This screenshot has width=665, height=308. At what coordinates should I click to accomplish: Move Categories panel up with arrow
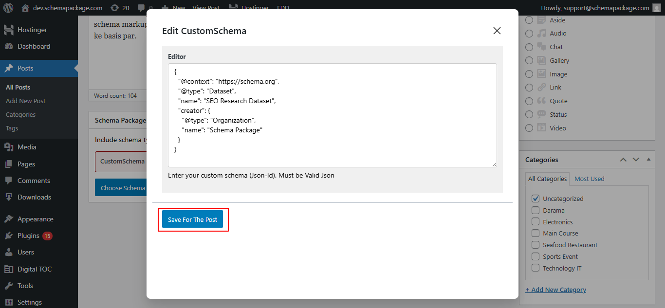(x=623, y=160)
